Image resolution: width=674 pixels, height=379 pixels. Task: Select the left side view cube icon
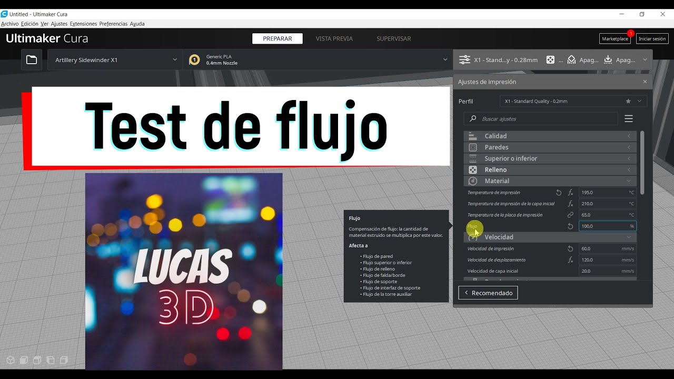(51, 360)
